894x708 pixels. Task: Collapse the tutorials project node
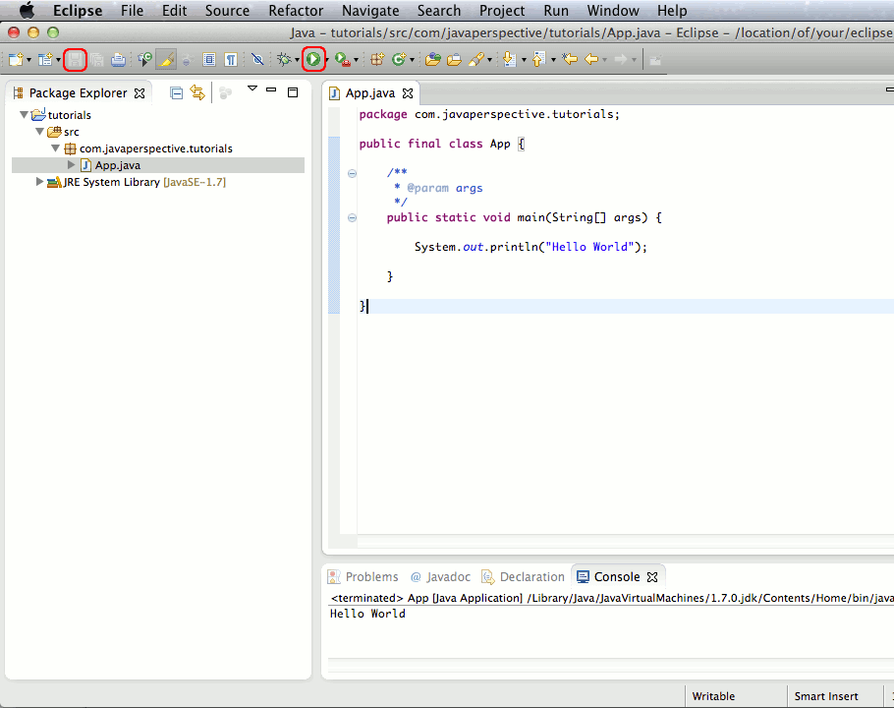(x=24, y=115)
